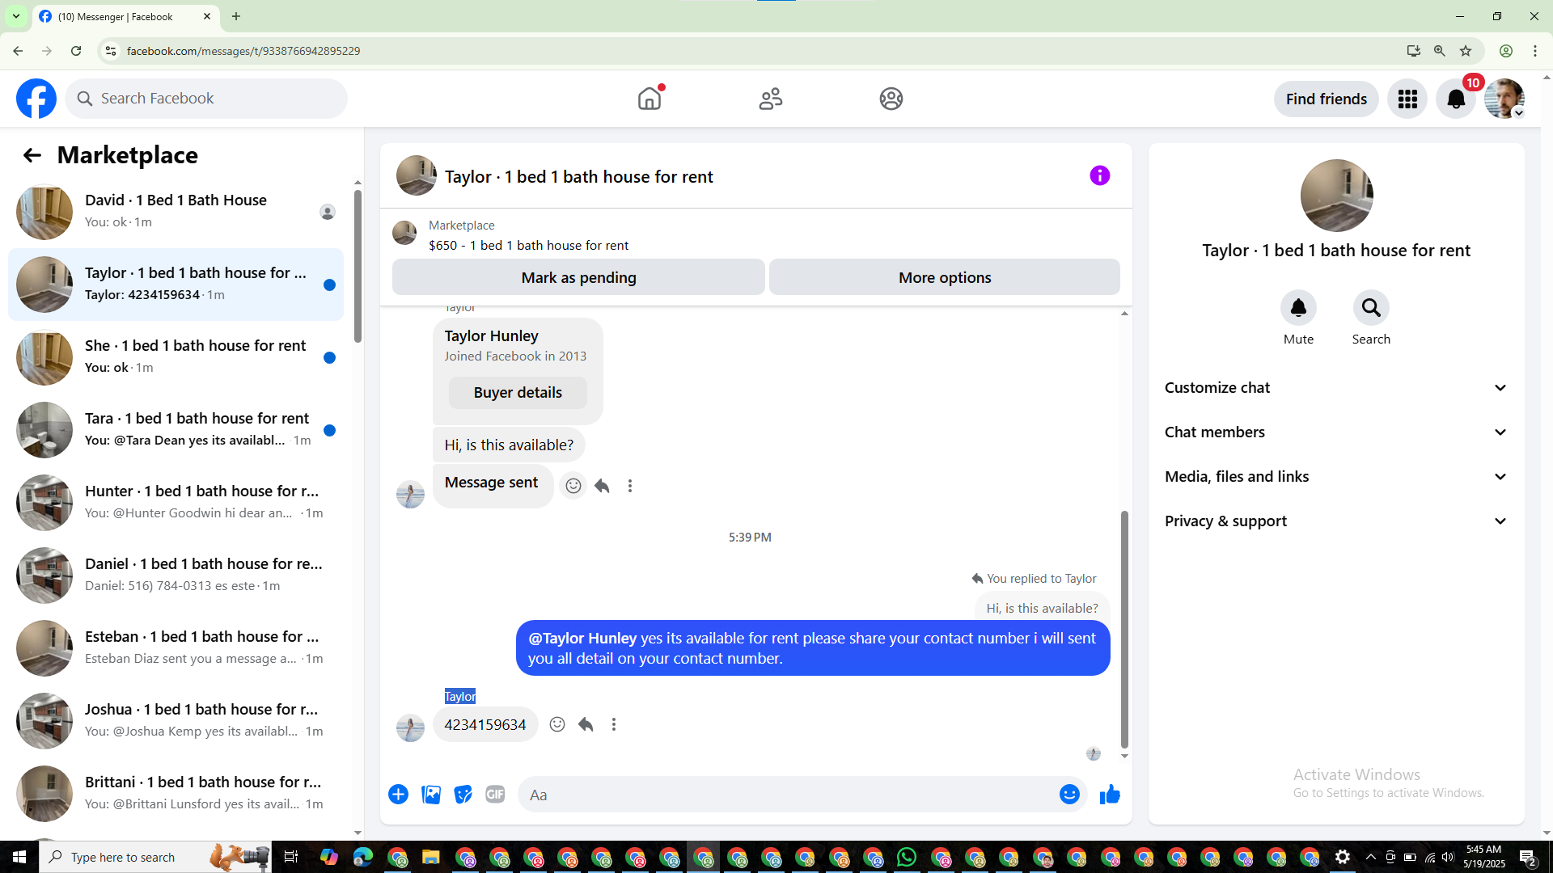Expand the Privacy & support section
Image resolution: width=1553 pixels, height=873 pixels.
click(1336, 521)
